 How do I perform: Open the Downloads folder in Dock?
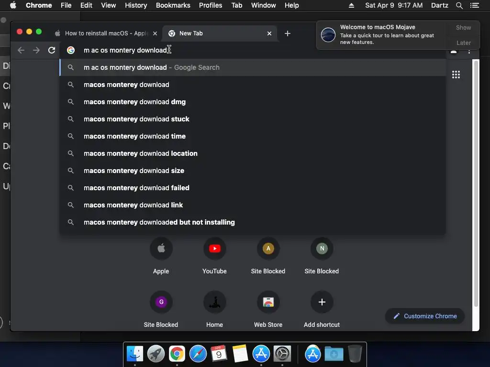pos(334,354)
